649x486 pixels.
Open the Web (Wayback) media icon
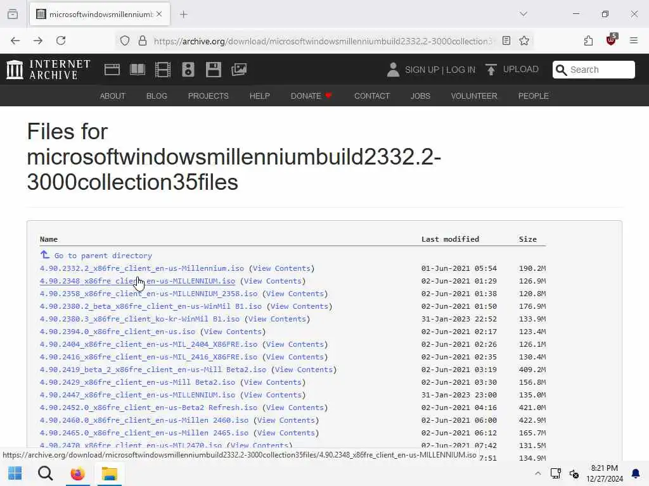tap(112, 70)
